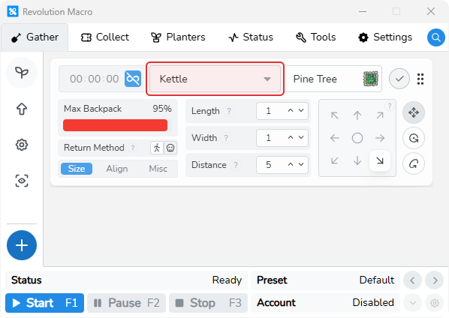The width and height of the screenshot is (449, 318).
Task: Select the skull reset return method icon
Action: click(x=170, y=148)
